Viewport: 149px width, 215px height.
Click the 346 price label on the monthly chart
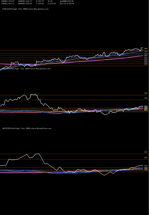pyautogui.click(x=146, y=166)
